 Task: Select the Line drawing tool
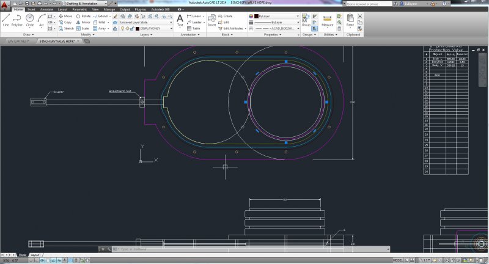pos(6,20)
